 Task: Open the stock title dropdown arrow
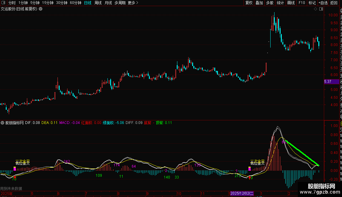point(41,9)
